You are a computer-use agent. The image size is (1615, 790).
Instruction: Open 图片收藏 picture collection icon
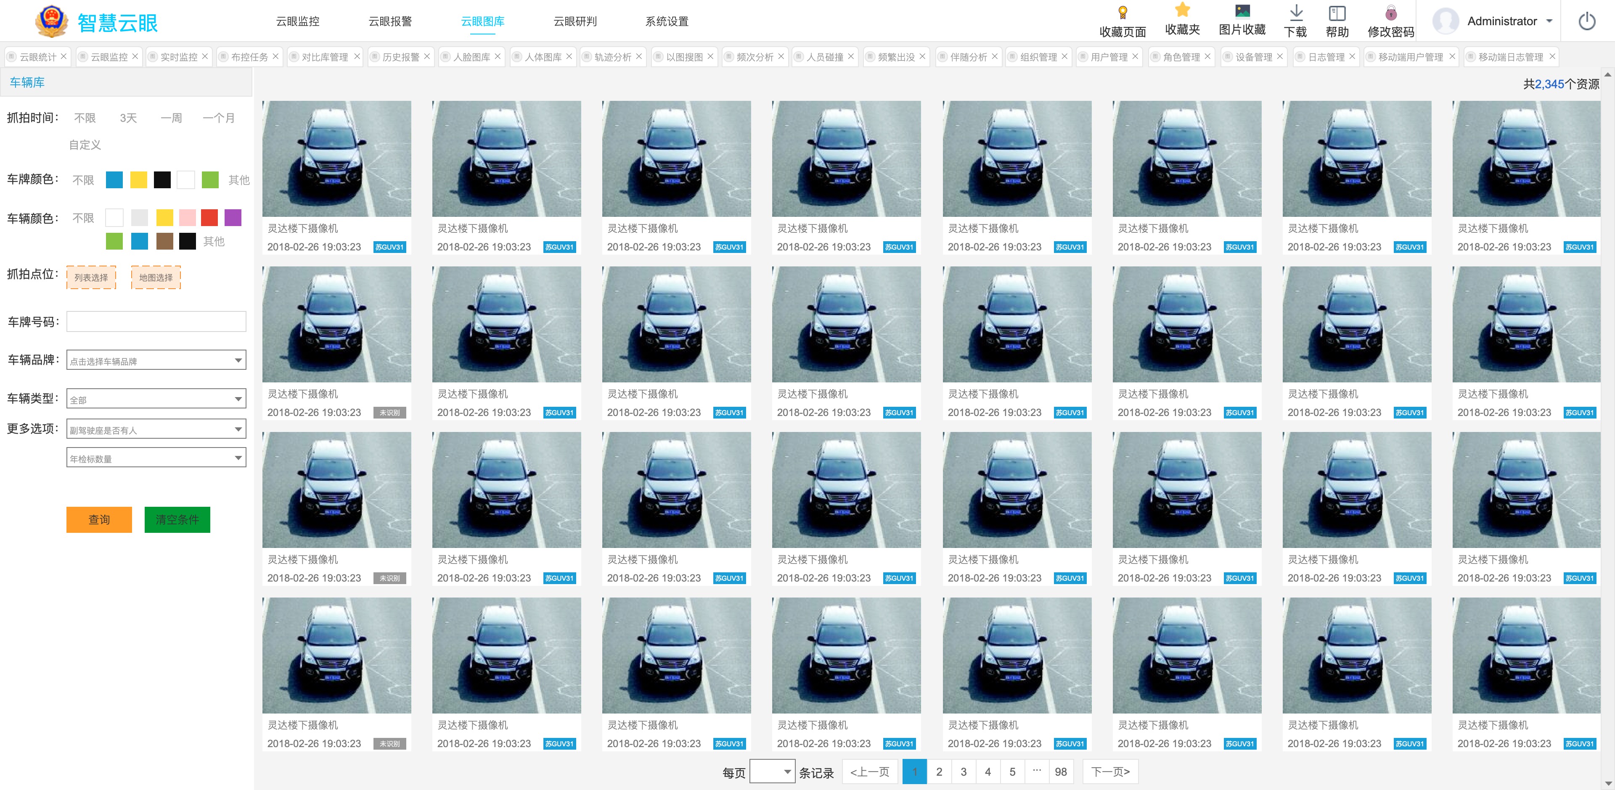(x=1242, y=11)
